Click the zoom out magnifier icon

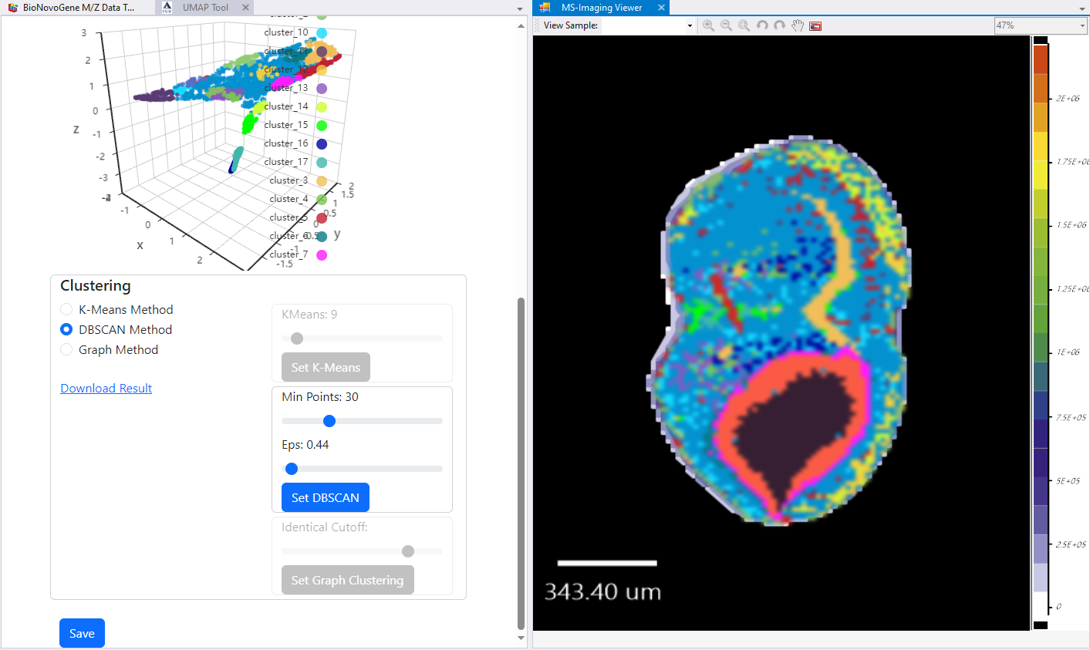(x=726, y=25)
